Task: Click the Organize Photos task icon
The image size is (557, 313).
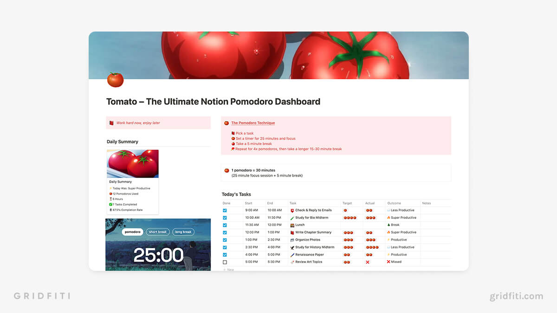Action: pos(292,240)
